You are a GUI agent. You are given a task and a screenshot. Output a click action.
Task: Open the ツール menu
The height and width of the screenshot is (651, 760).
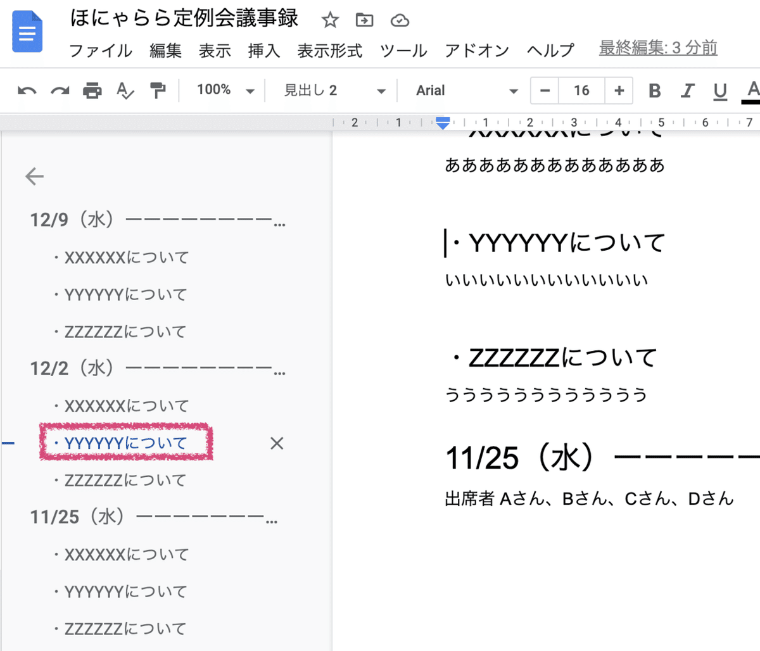(x=403, y=51)
